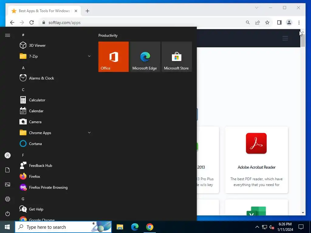Click the letter F section header
311x233 pixels.
(x=23, y=155)
